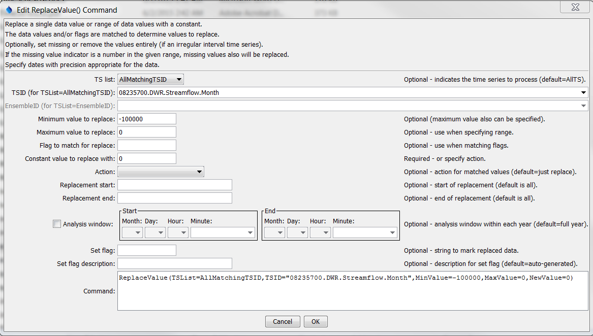Screen dimensions: 593x336
Task: Click the Replacement start input field
Action: click(x=175, y=185)
